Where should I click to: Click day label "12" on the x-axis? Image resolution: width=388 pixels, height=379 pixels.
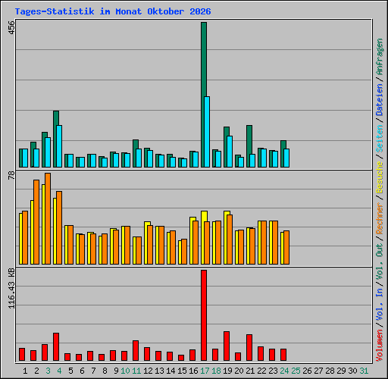(x=148, y=371)
